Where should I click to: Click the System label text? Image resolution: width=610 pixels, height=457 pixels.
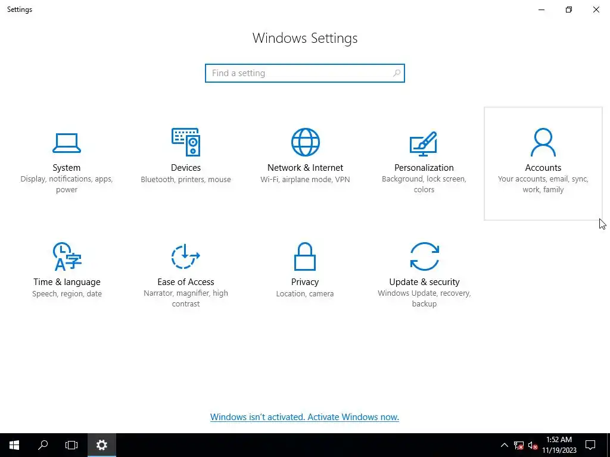pos(67,167)
